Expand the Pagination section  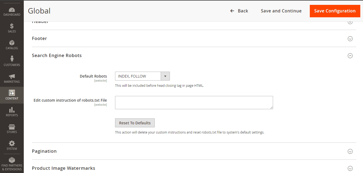(x=350, y=151)
